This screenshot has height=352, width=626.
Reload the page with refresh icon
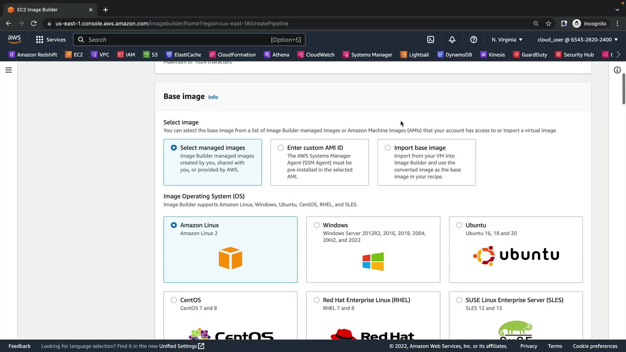[34, 23]
